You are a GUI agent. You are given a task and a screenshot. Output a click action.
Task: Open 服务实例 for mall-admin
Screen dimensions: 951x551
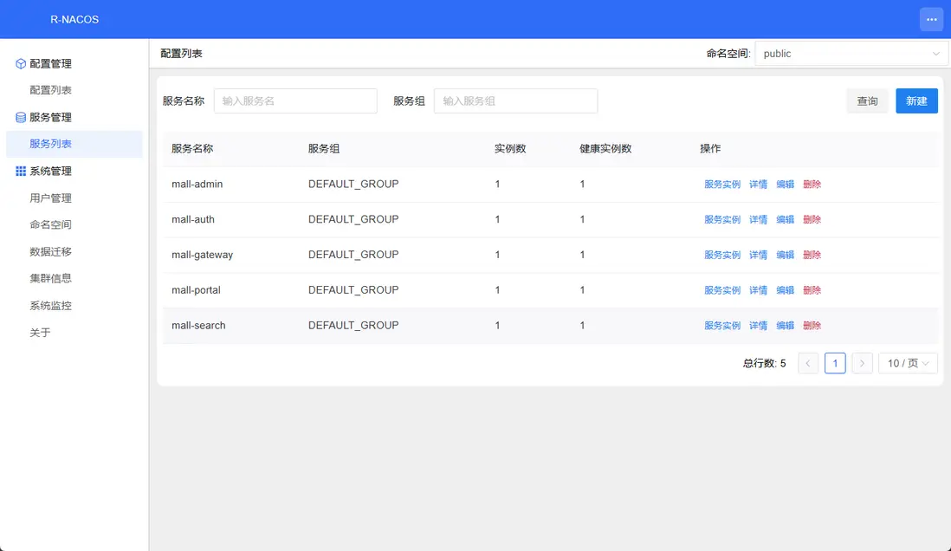coord(721,185)
